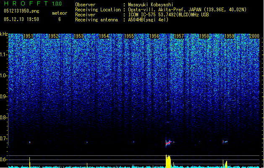Click the Ogata-vill. Akita-Pref. JAPAN location text
Screen dimensions: 264x168
point(187,10)
